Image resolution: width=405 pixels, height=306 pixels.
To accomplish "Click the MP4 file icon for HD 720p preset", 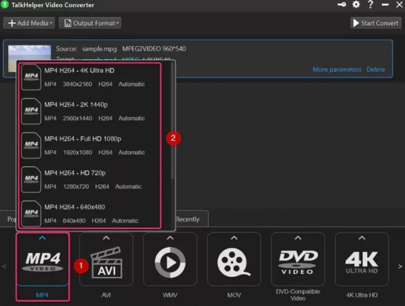I will [31, 180].
